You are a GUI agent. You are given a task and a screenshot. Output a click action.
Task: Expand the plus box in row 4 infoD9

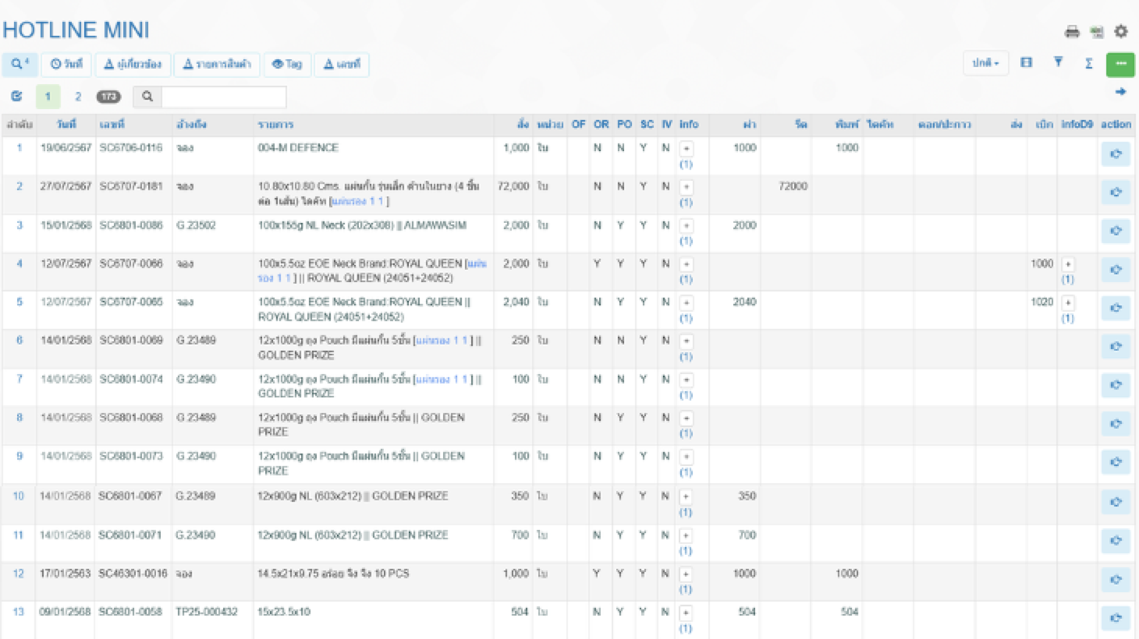tap(1068, 264)
